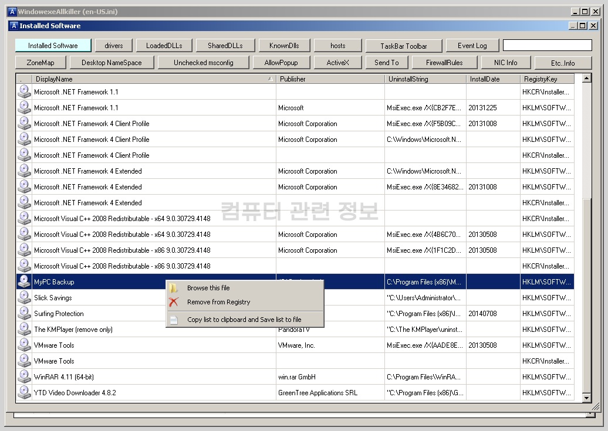The width and height of the screenshot is (608, 431).
Task: Show the FirewallRules list
Action: tap(444, 62)
